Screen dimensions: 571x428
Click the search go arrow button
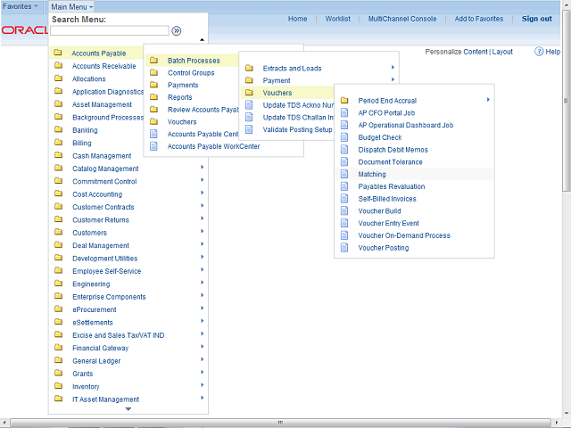click(177, 30)
